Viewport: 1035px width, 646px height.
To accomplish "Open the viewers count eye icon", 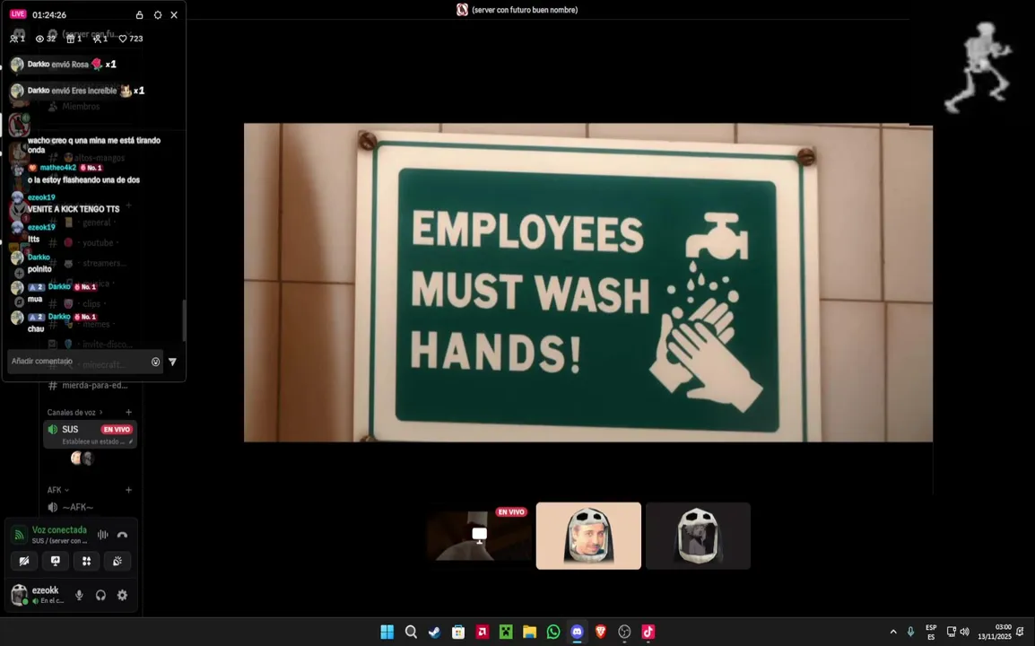I will pos(39,39).
